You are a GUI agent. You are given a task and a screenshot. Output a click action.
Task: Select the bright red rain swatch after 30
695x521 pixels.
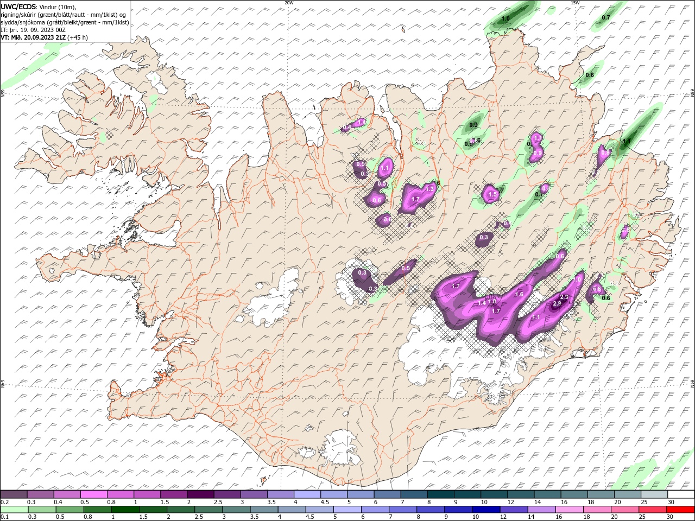[680, 510]
